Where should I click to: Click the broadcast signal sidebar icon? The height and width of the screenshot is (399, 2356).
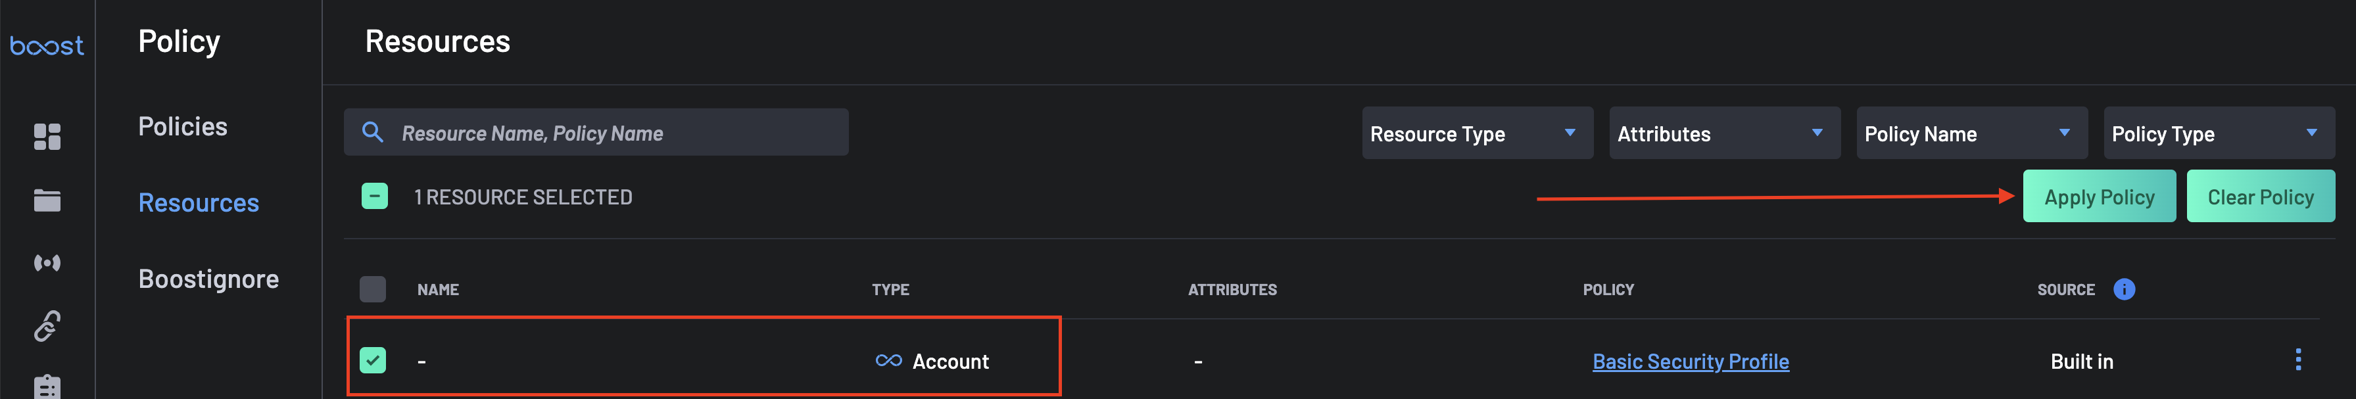point(47,264)
